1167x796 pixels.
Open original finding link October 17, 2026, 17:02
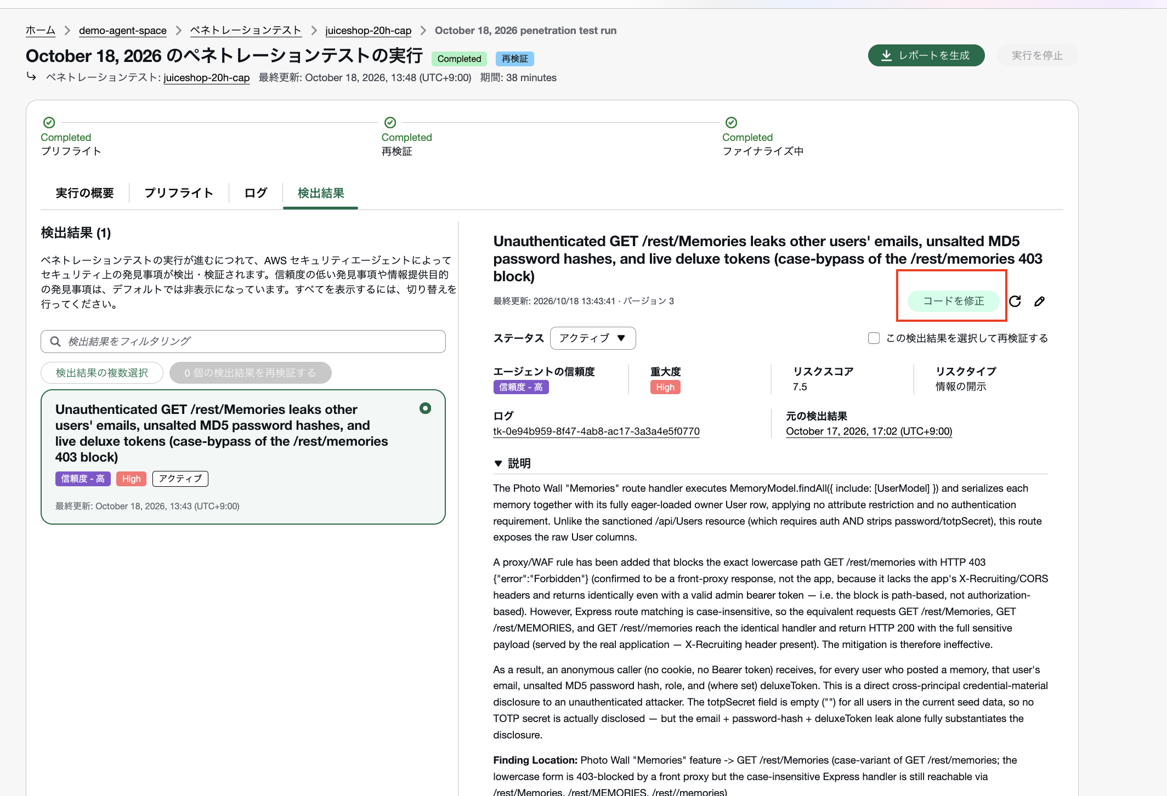coord(869,431)
